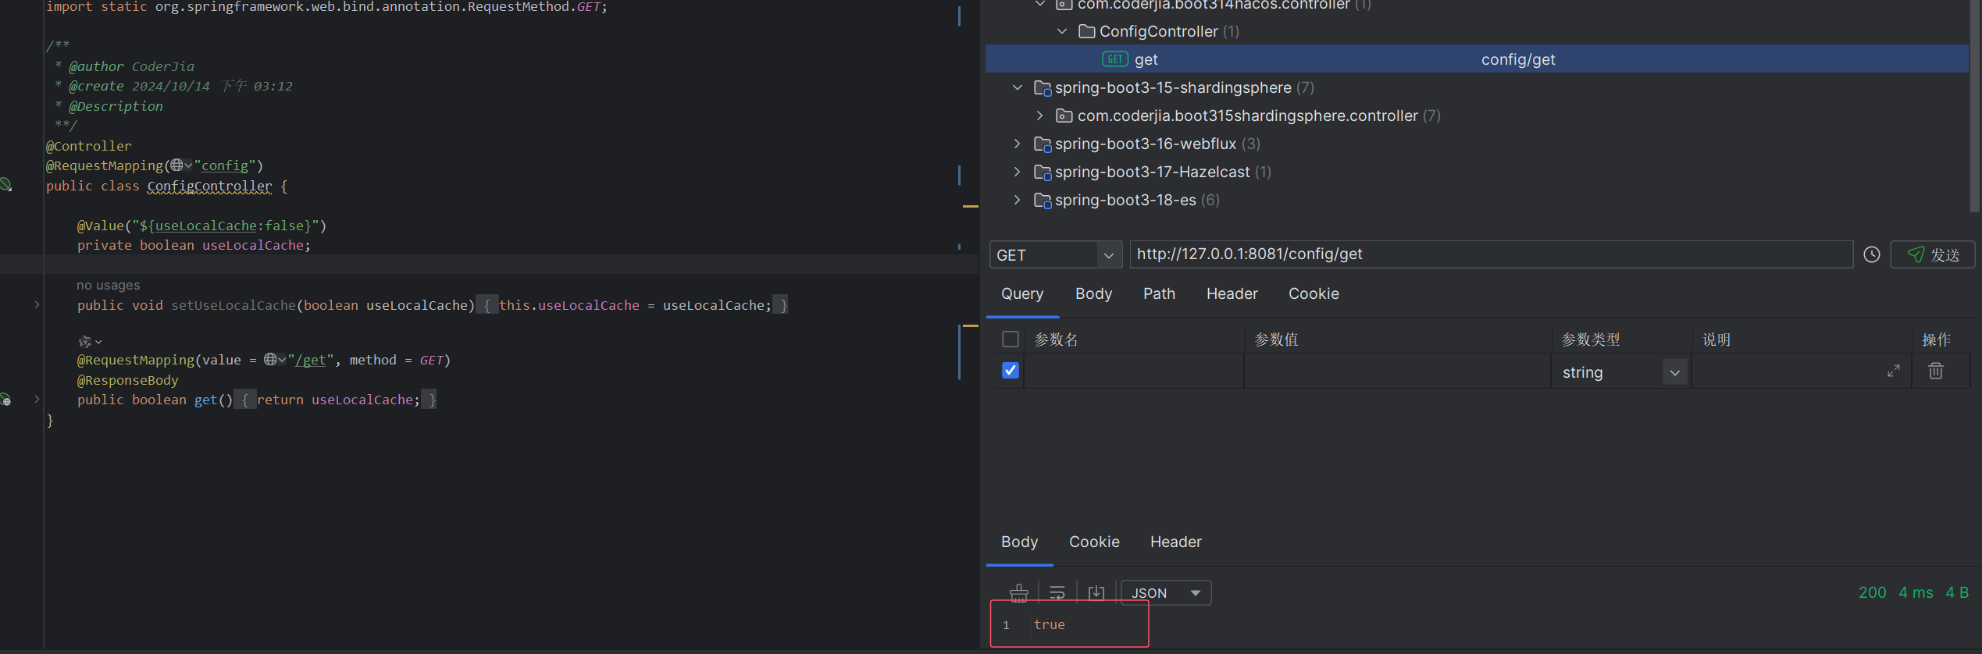Image resolution: width=1982 pixels, height=654 pixels.
Task: Select the get config/get endpoint row
Action: tap(1477, 59)
